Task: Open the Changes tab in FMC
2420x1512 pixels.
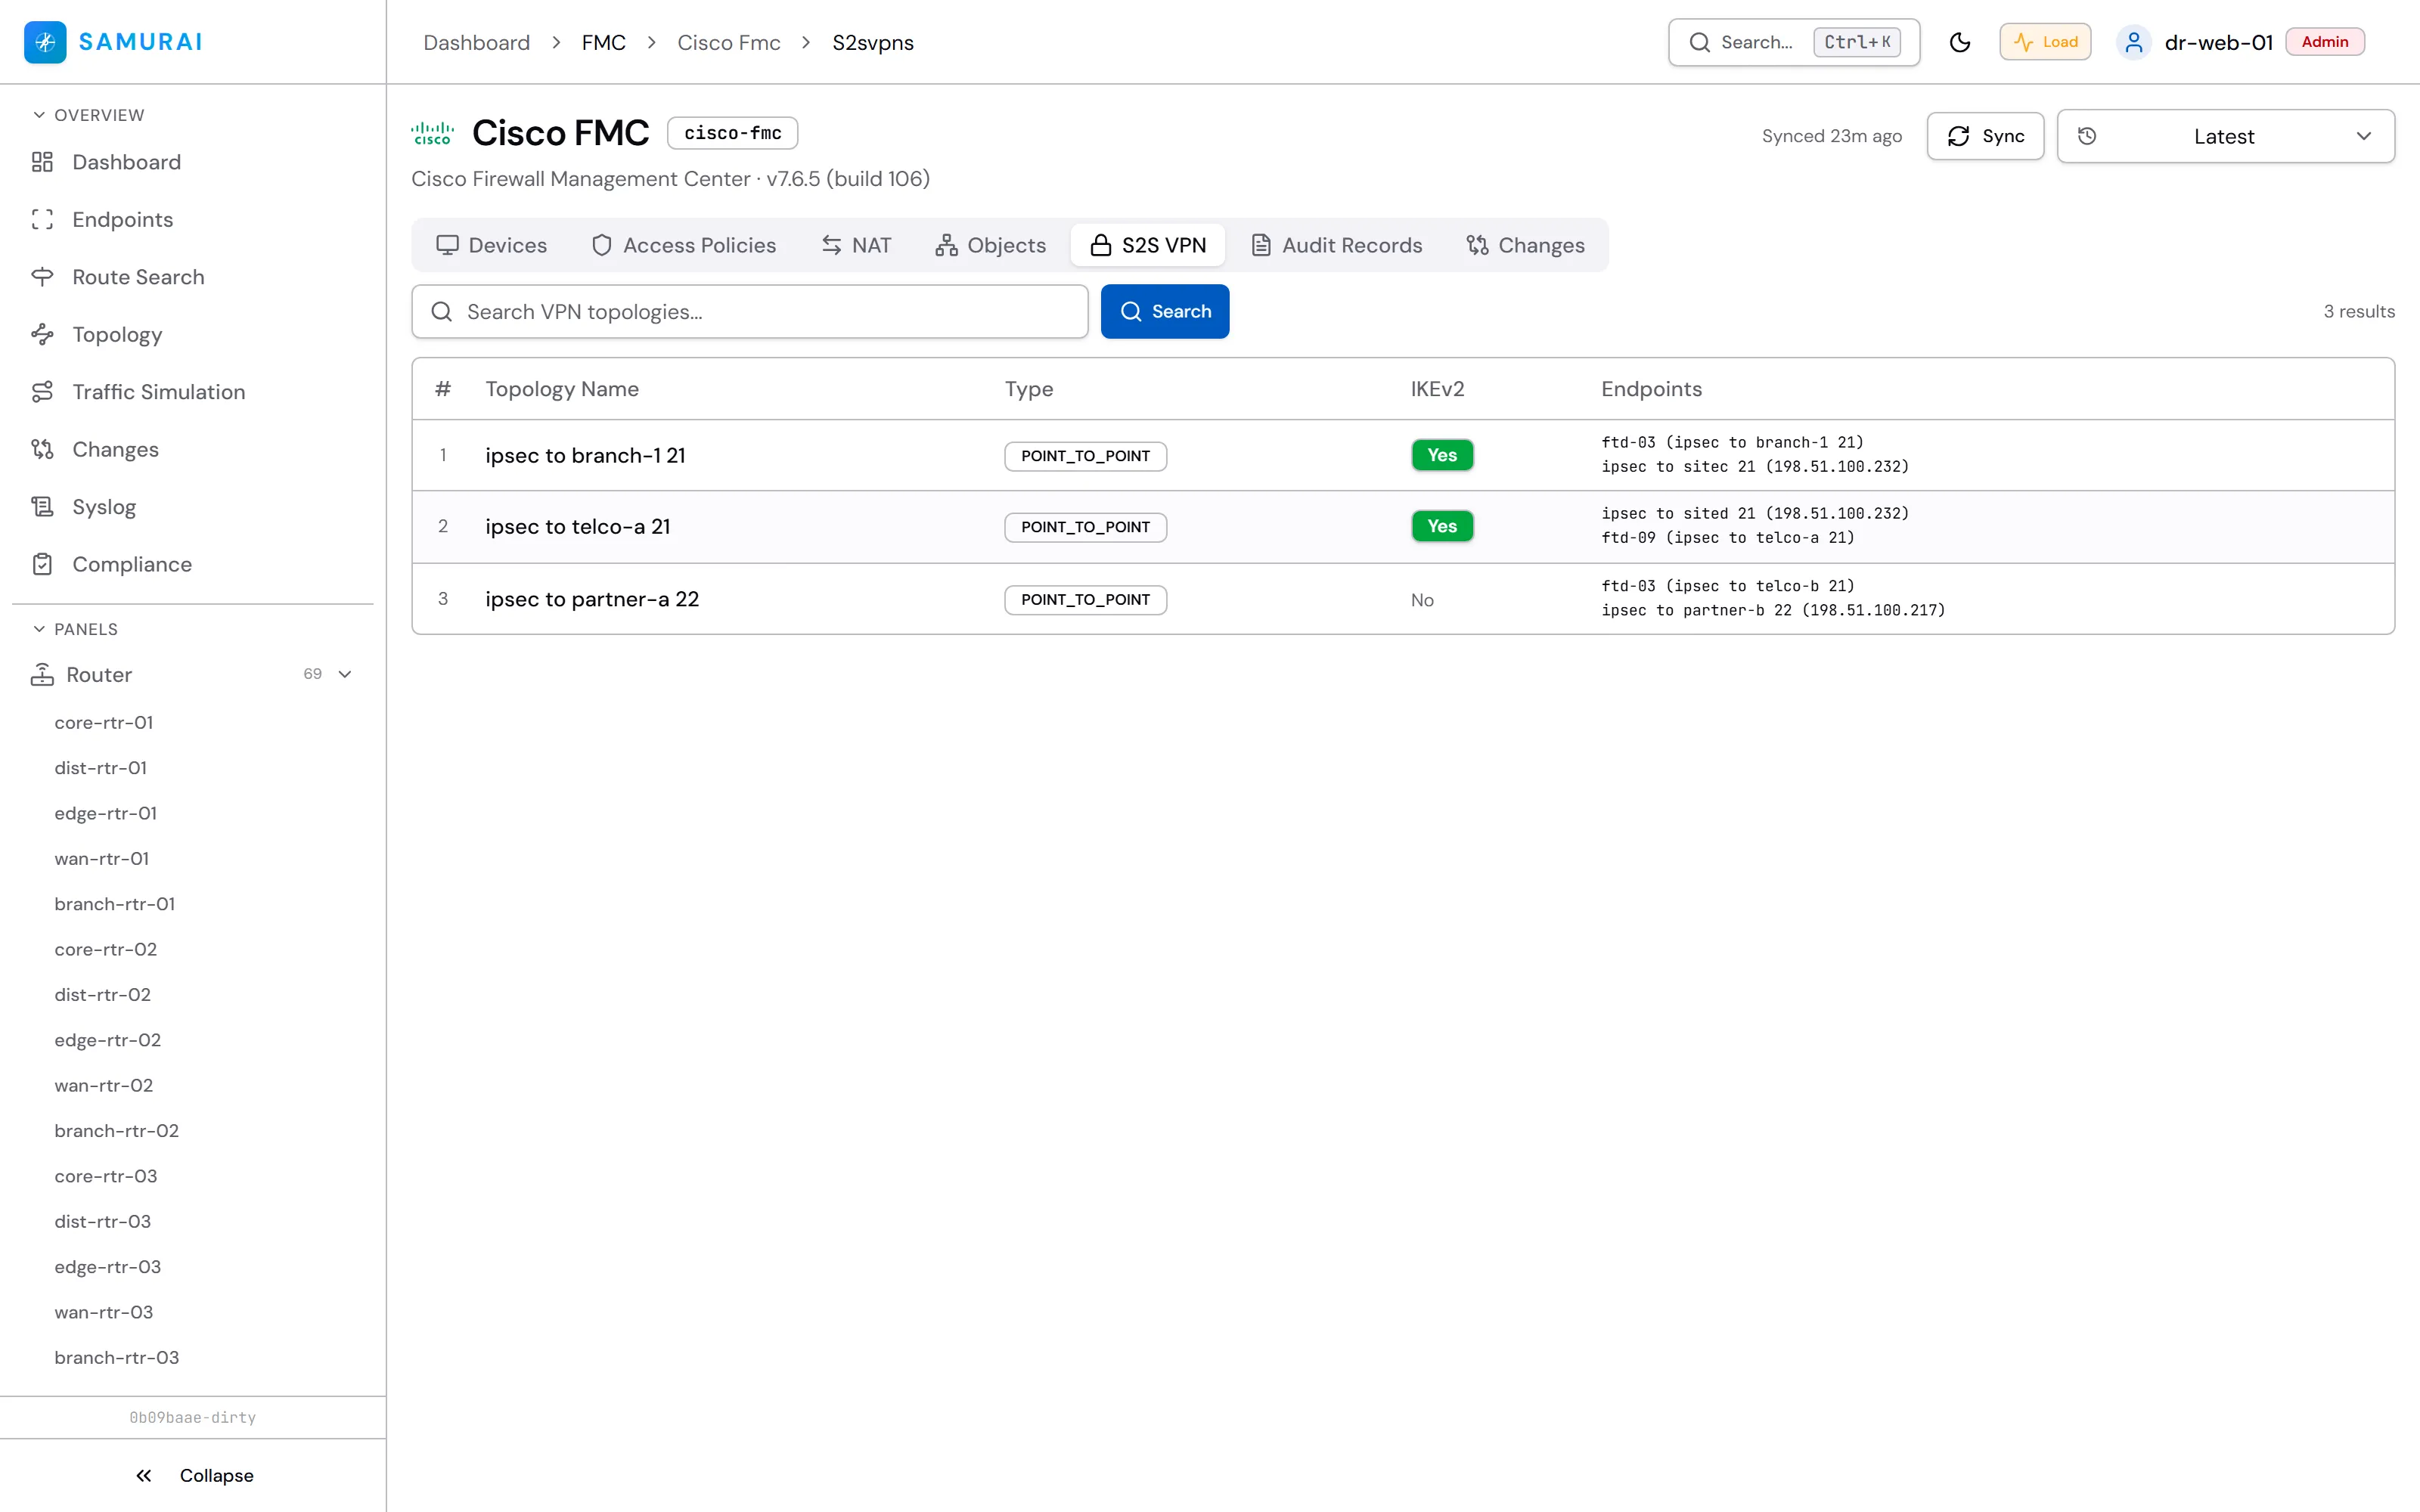Action: coord(1526,245)
